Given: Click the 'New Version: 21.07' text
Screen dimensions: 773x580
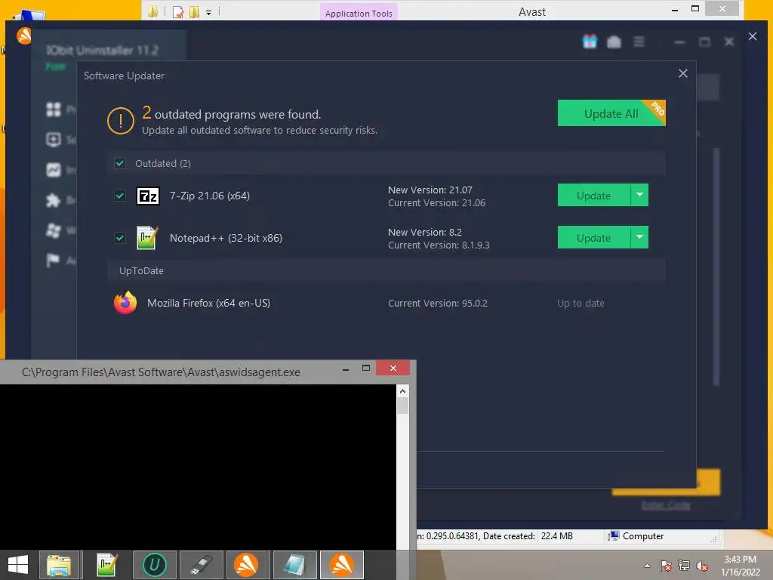Looking at the screenshot, I should 430,190.
